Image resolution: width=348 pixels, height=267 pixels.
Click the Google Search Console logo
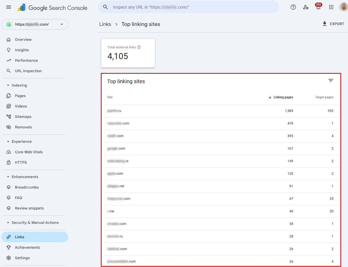pos(52,8)
